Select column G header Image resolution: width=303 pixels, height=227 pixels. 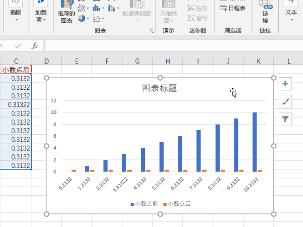pos(137,61)
